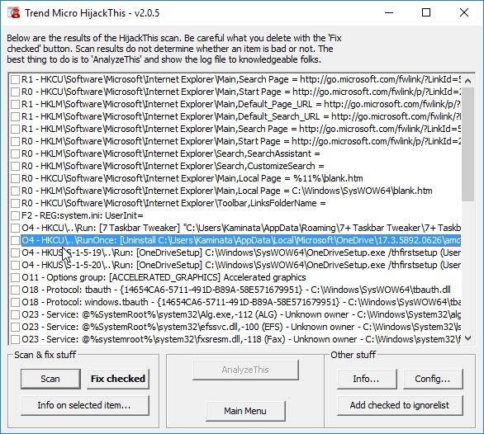Select the highlighted RunOnce Uninstall OneDrive row

tap(241, 240)
